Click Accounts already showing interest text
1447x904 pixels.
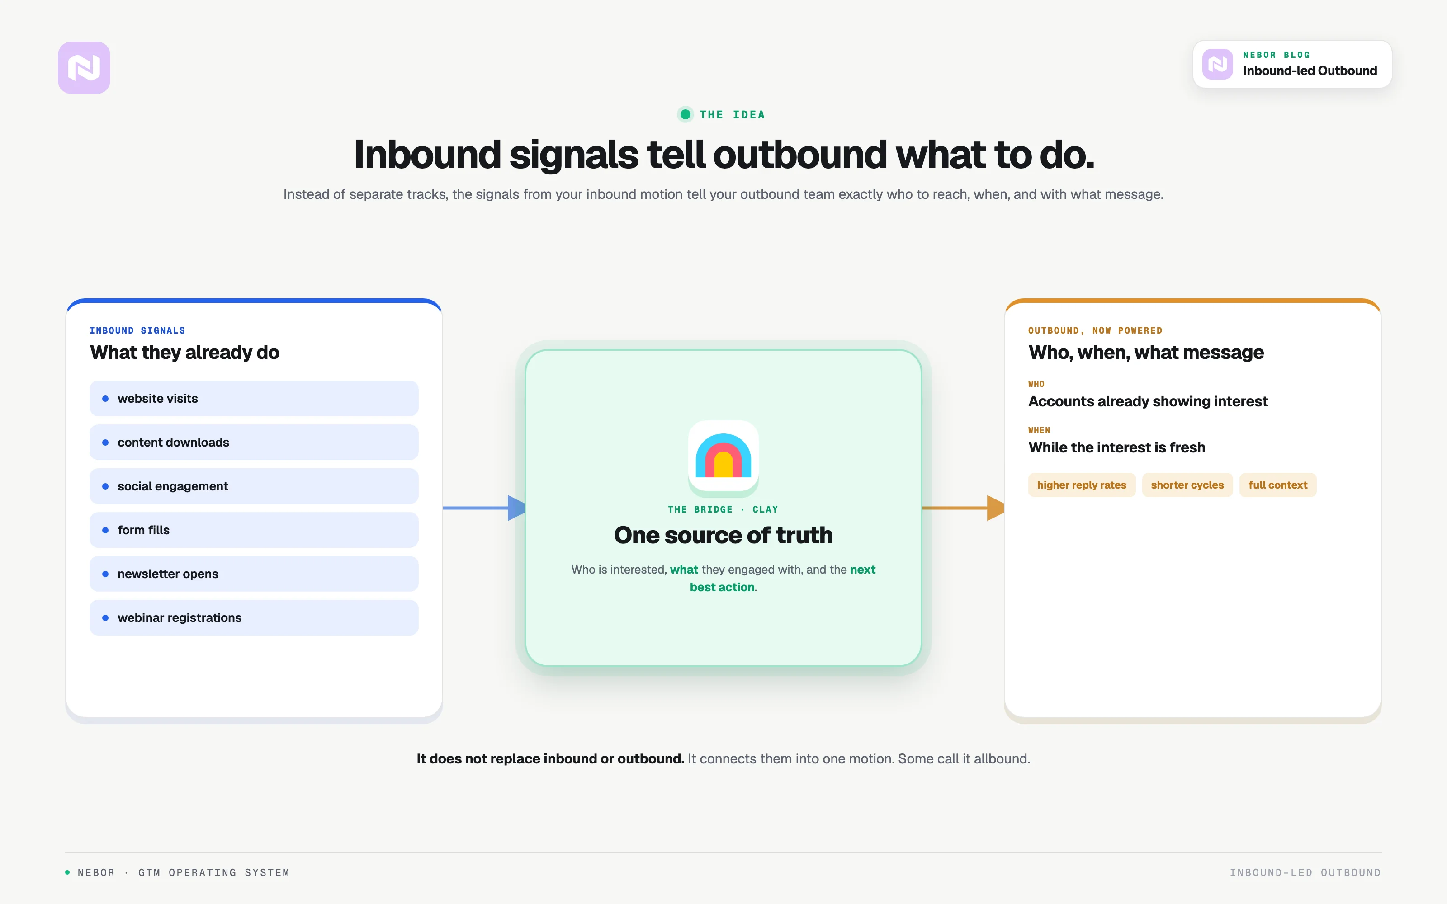(1148, 401)
